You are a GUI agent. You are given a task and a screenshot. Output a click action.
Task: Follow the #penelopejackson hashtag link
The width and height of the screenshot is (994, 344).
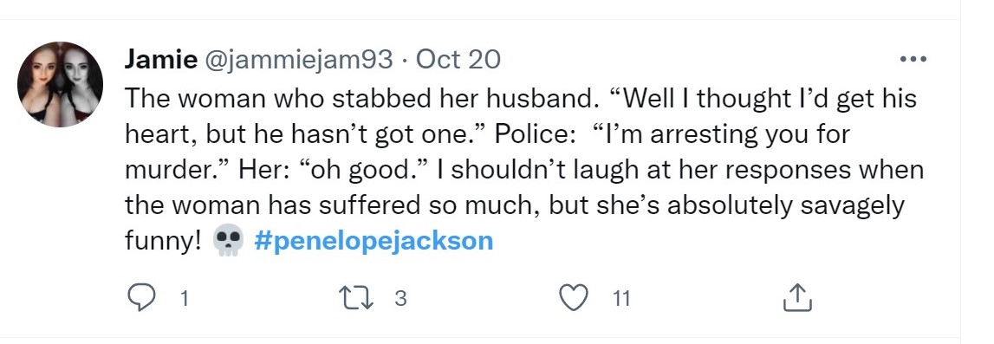pyautogui.click(x=374, y=242)
